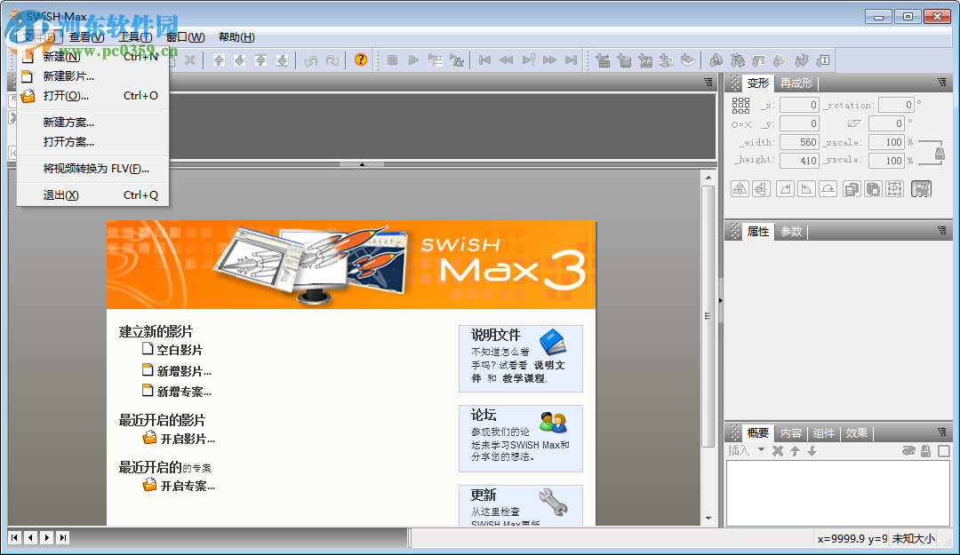Select the flip horizontal icon in transform panel
This screenshot has width=960, height=555.
740,189
